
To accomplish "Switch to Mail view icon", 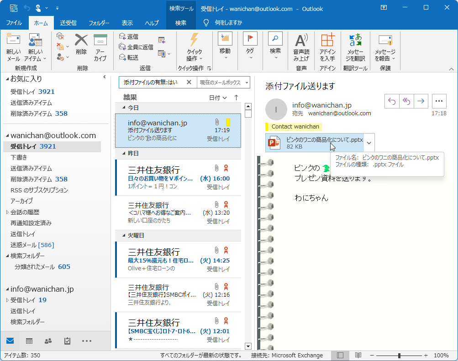I will coord(10,340).
